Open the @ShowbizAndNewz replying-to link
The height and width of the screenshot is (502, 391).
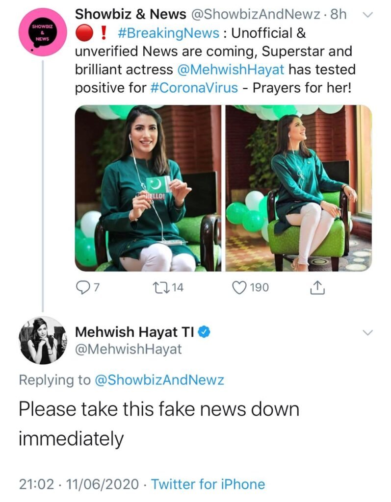tap(159, 379)
